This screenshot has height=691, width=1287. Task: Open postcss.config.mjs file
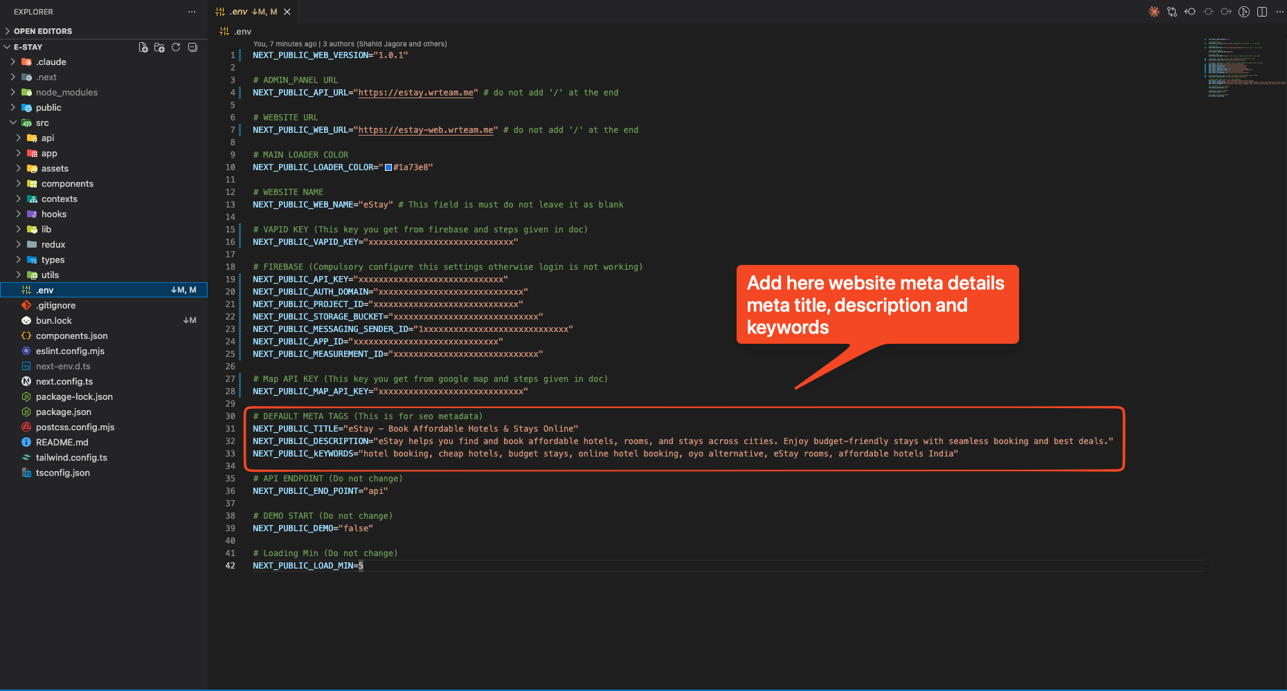[x=104, y=427]
